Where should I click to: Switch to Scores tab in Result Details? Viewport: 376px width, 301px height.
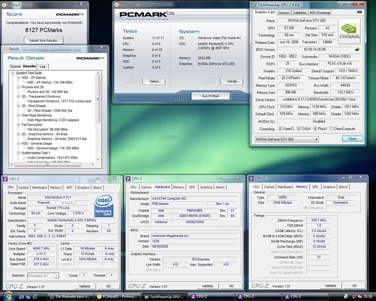point(15,66)
